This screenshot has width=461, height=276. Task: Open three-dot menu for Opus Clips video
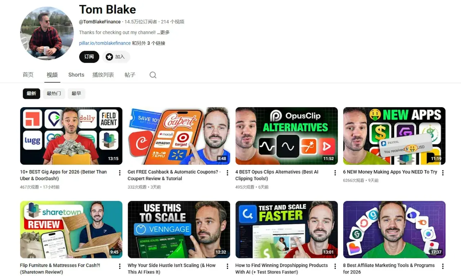point(335,173)
